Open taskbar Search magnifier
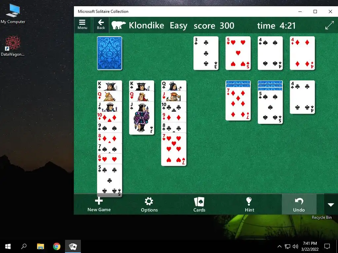Image resolution: width=338 pixels, height=253 pixels. [24, 246]
